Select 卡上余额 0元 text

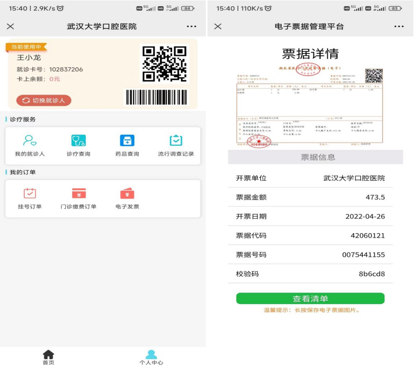[38, 79]
